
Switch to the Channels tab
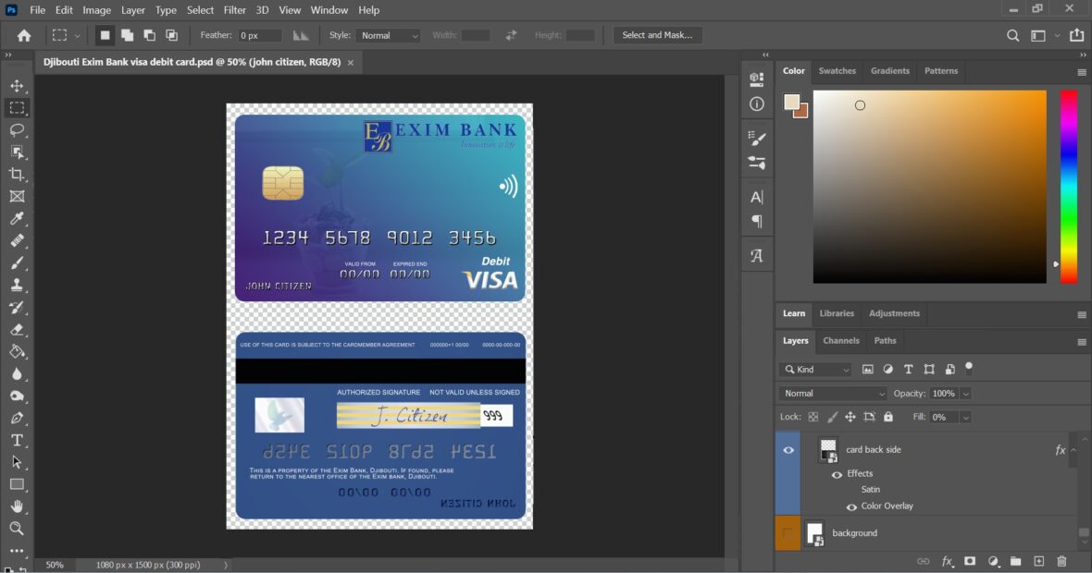point(840,341)
